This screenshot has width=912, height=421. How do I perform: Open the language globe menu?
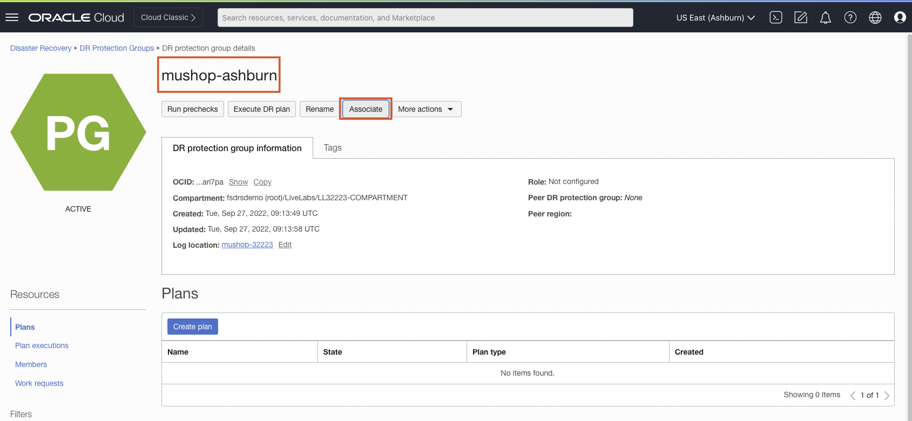[x=875, y=17]
